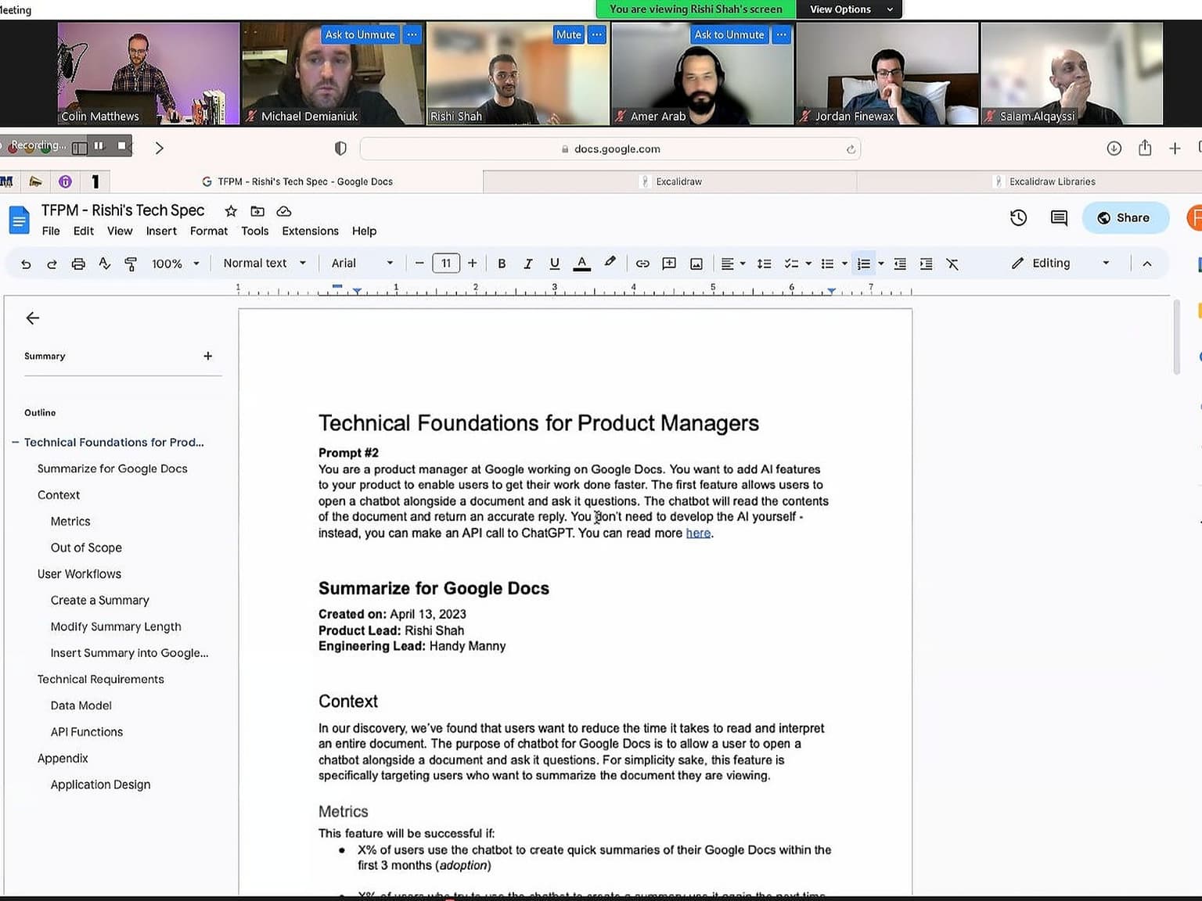Insert an image via the picture icon

(x=696, y=264)
